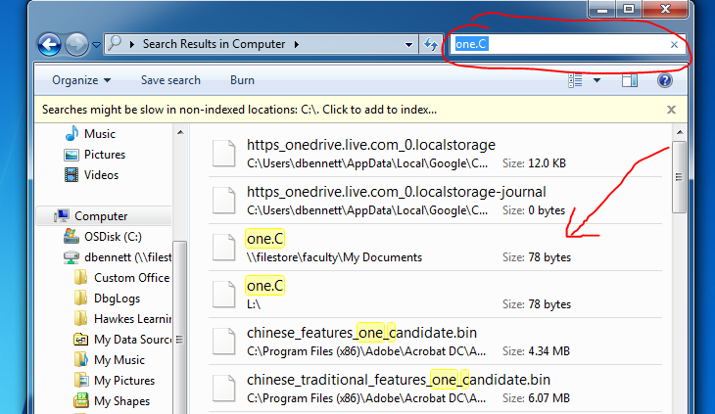715x414 pixels.
Task: Click the Forward navigation arrow button
Action: click(75, 44)
